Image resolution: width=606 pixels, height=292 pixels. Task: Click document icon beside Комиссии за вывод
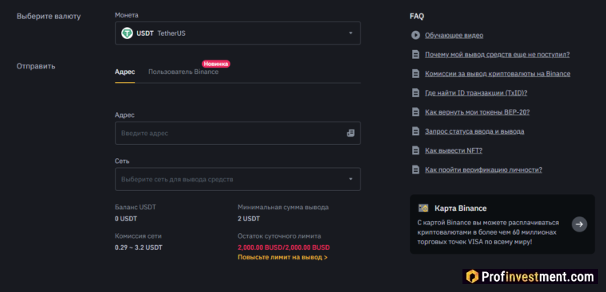point(415,74)
